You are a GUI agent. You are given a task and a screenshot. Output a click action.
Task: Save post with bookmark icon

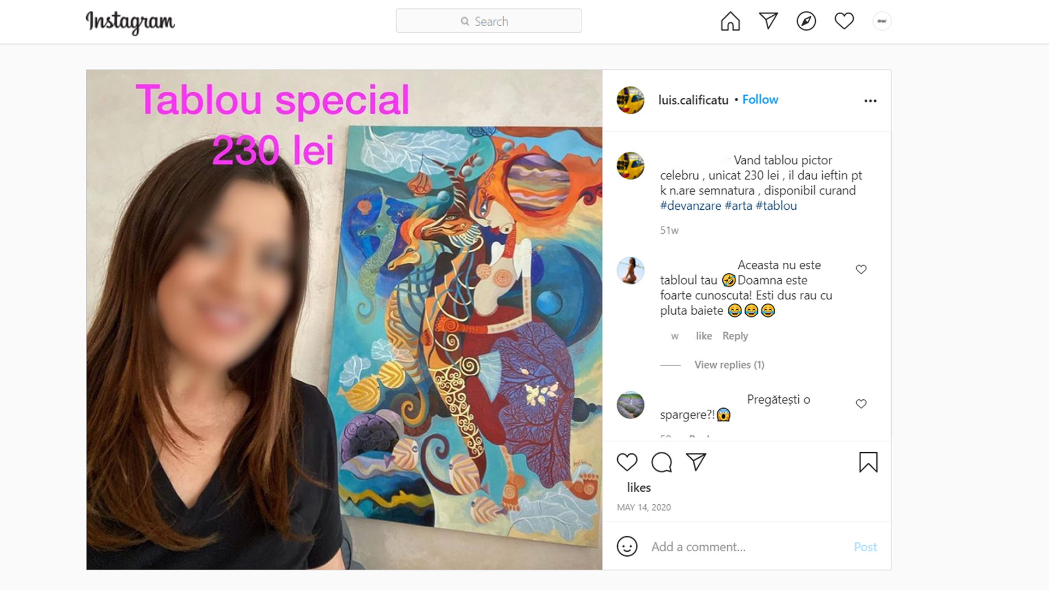[x=868, y=462]
